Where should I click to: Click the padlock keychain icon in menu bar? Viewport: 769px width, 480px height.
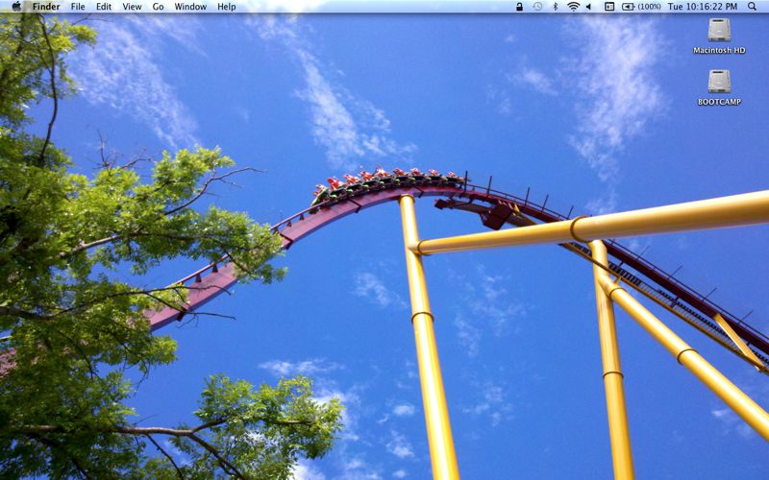coord(519,7)
